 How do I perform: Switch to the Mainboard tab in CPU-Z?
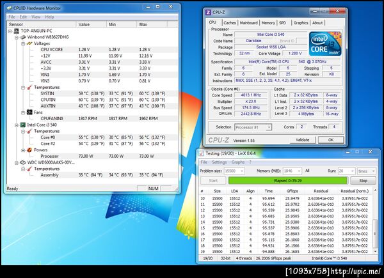[248, 23]
